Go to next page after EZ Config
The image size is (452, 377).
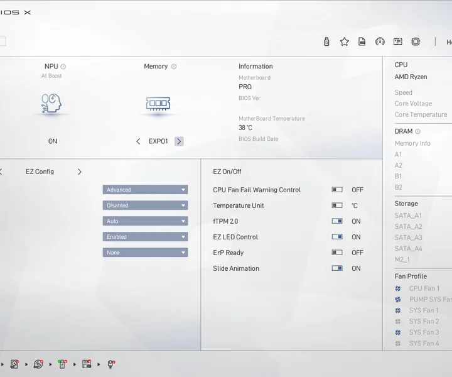click(x=80, y=172)
